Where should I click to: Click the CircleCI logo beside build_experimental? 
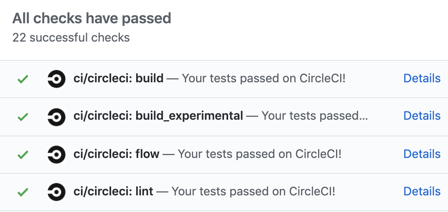click(x=56, y=116)
